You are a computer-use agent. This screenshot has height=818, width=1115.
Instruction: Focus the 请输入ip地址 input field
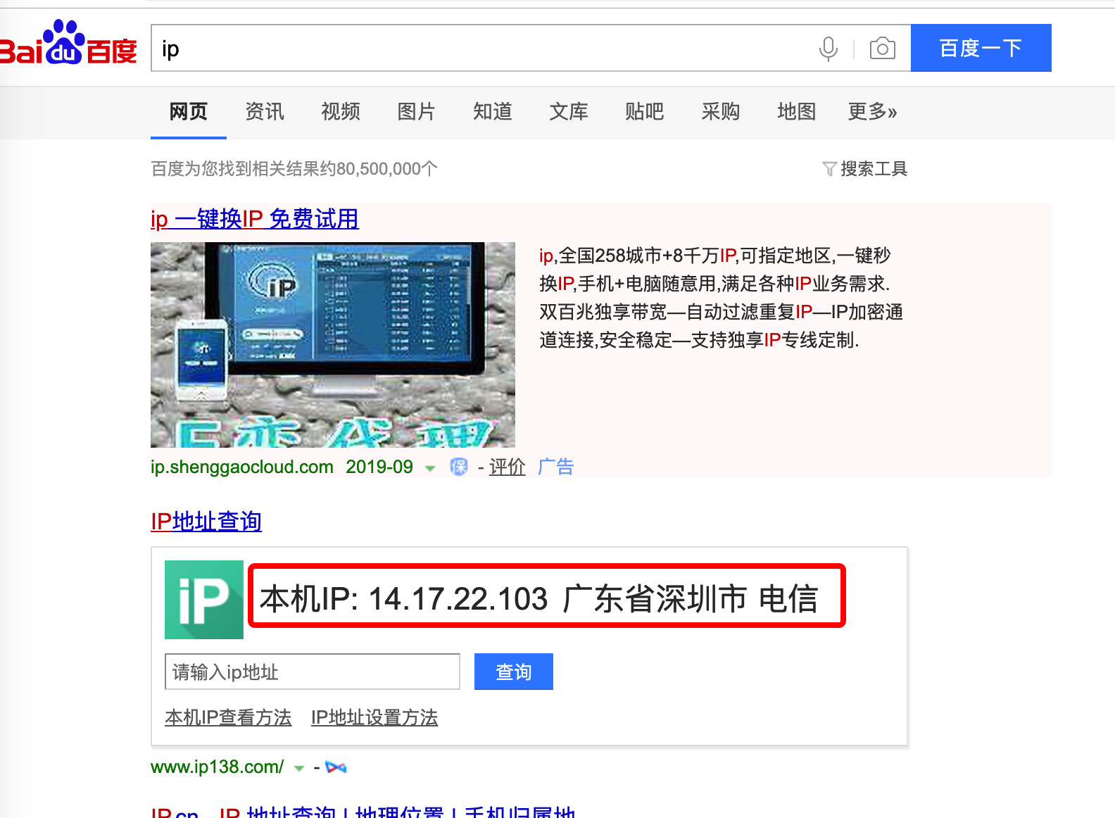(x=313, y=672)
